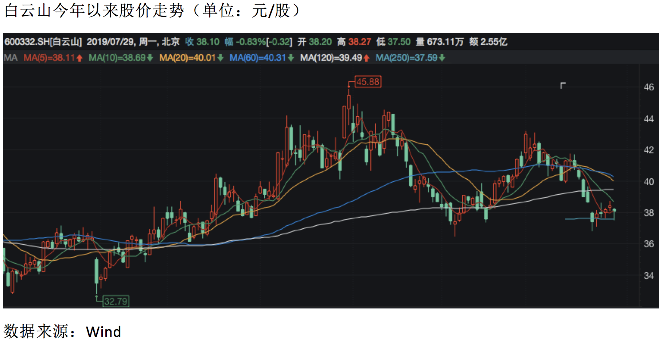Viewport: 662px width, 342px height.
Task: Click the stock code 600332.SH[白云山] label
Action: [x=43, y=42]
